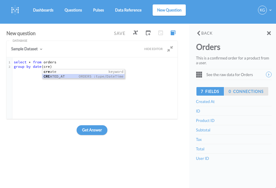Open the variables (x) icon

tap(135, 33)
